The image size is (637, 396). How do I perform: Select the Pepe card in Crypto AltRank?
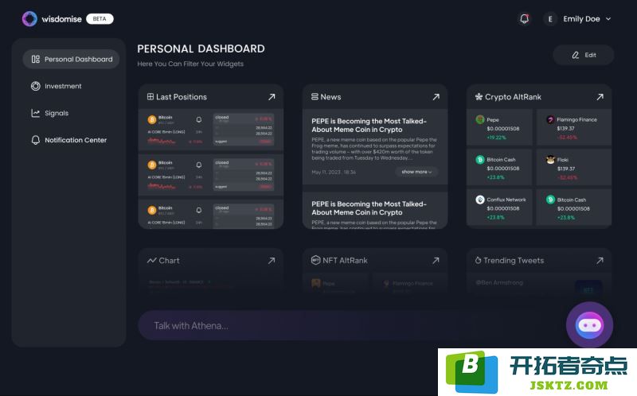[x=499, y=127]
